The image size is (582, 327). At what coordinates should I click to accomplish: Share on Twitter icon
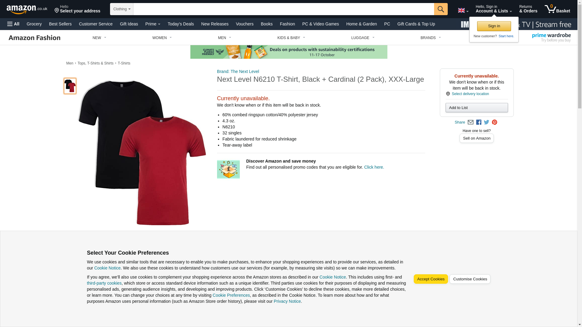(x=487, y=122)
